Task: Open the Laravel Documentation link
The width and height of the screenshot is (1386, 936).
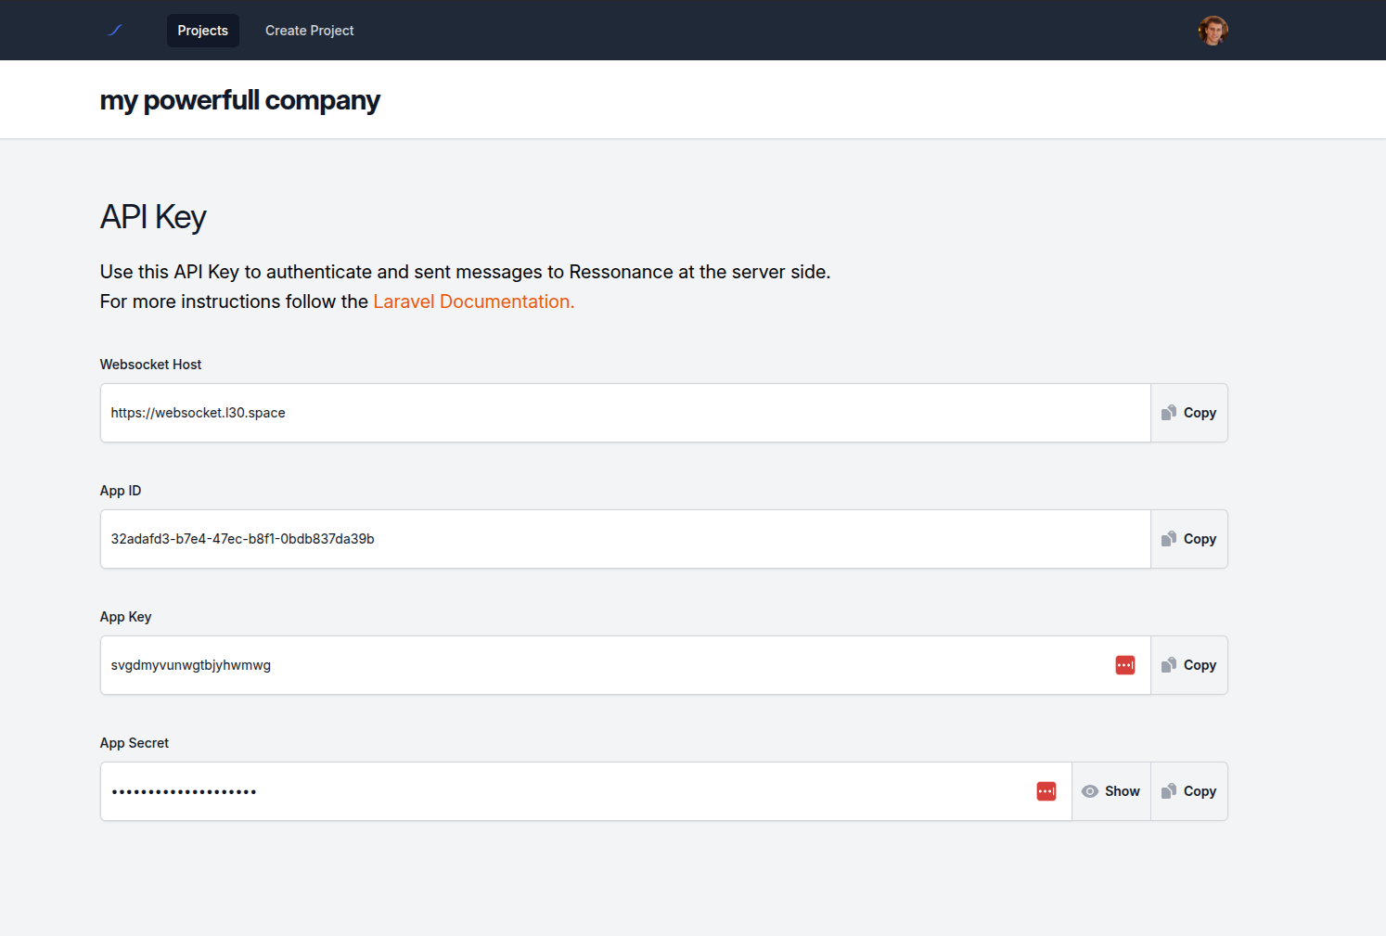Action: pos(473,301)
